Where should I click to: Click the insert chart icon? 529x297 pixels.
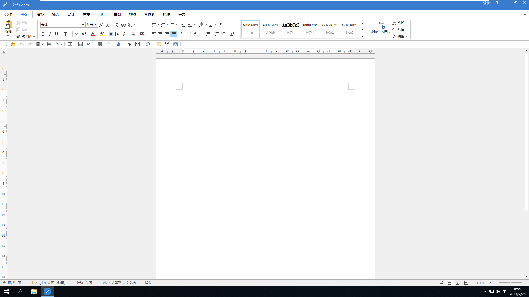(x=118, y=44)
